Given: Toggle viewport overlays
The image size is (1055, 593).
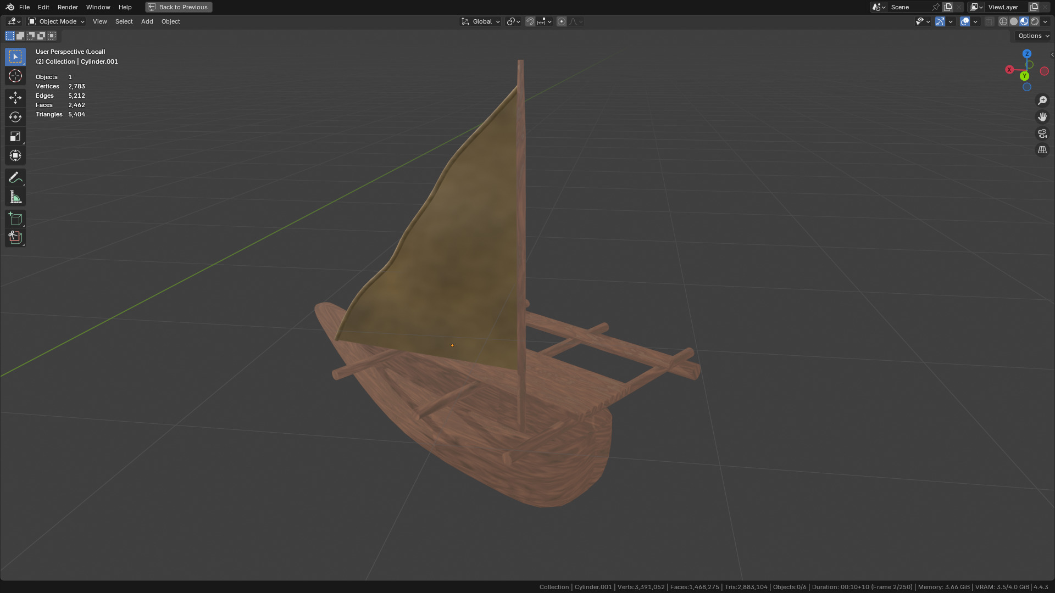Looking at the screenshot, I should point(965,21).
